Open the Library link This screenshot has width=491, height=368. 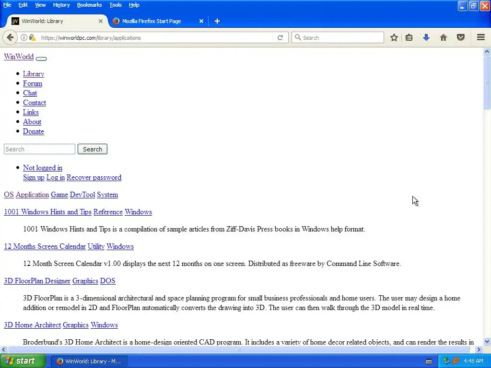[34, 74]
